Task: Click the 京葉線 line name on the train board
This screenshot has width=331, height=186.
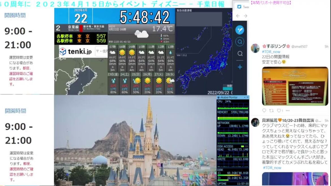Action: point(73,27)
